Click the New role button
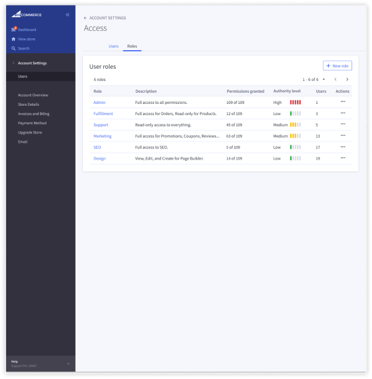 click(337, 66)
